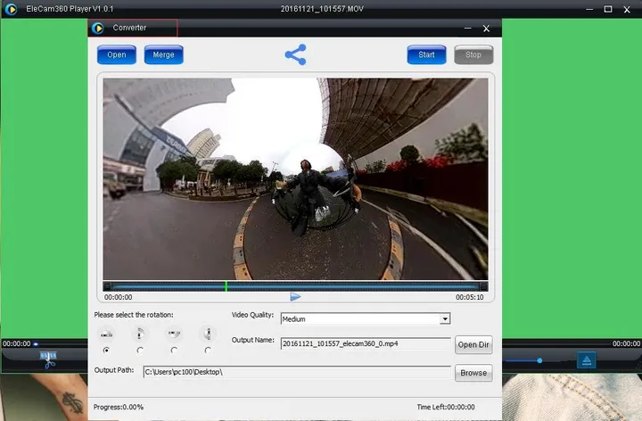
Task: Start the video conversion
Action: click(426, 54)
